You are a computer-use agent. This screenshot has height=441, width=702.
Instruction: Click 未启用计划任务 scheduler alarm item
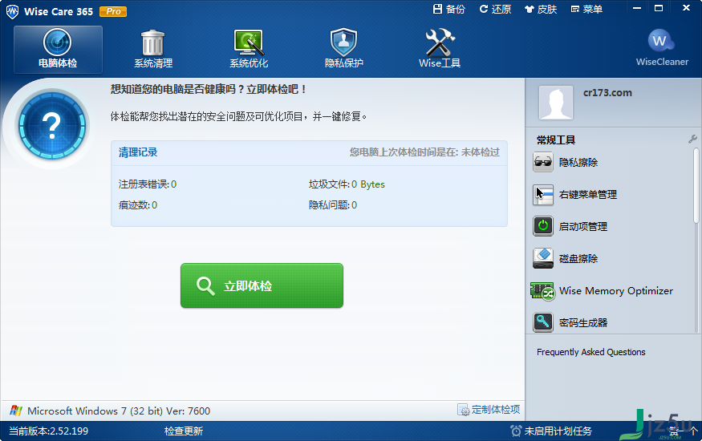pos(551,431)
